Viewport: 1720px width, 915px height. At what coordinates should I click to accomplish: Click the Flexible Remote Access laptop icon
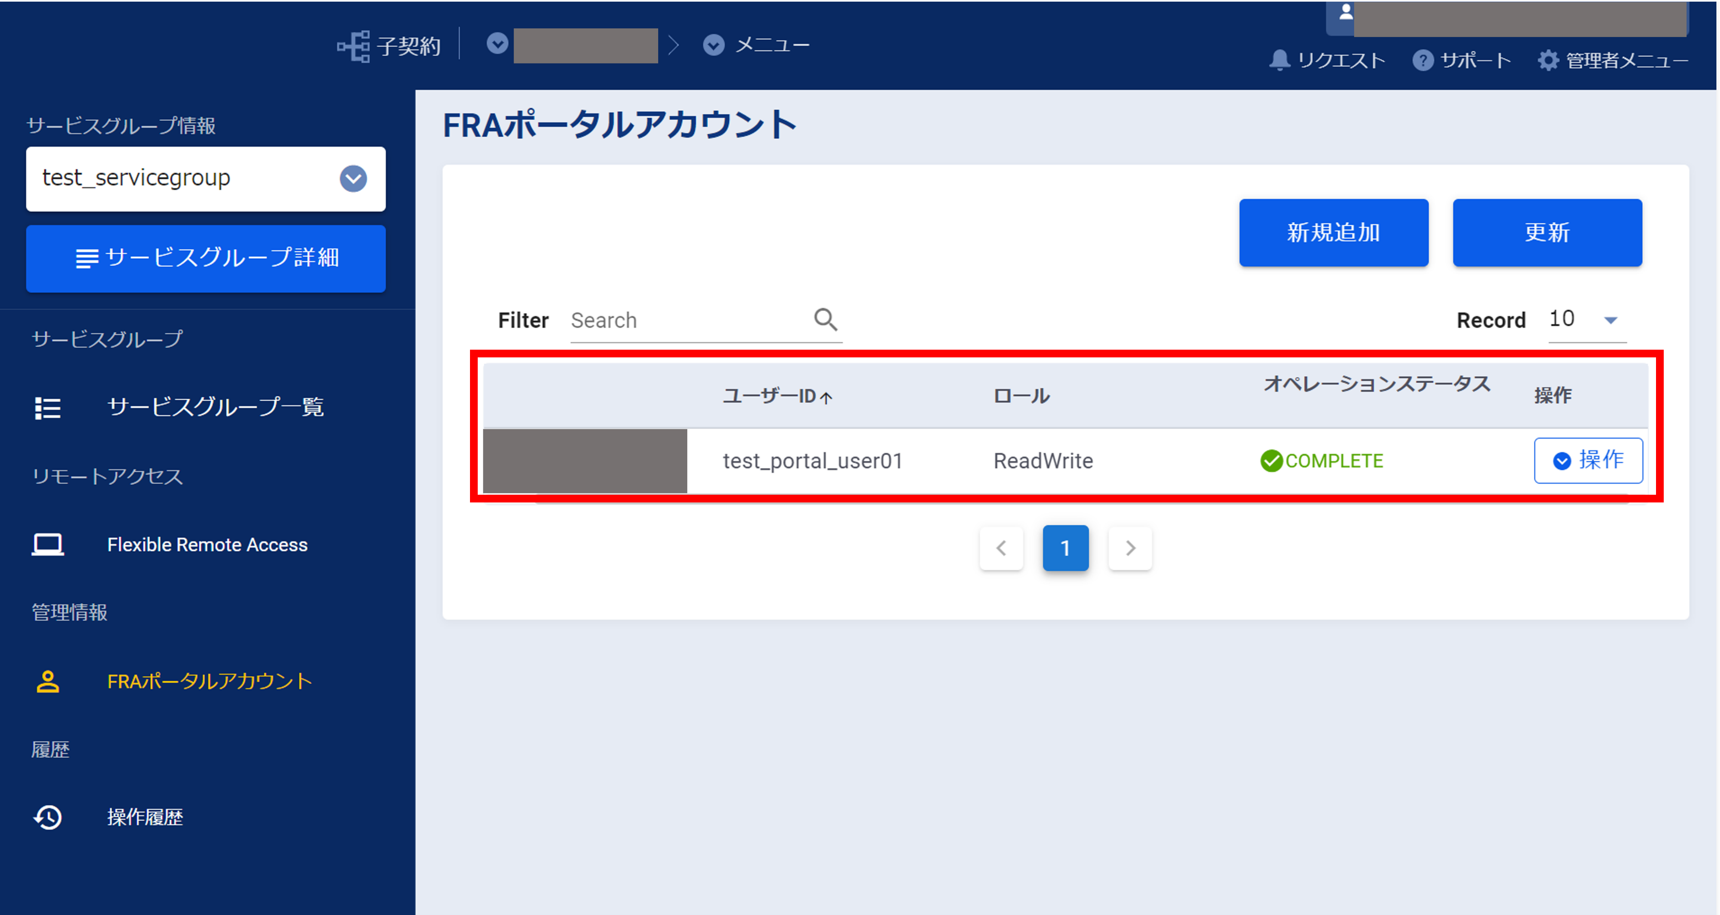[47, 544]
